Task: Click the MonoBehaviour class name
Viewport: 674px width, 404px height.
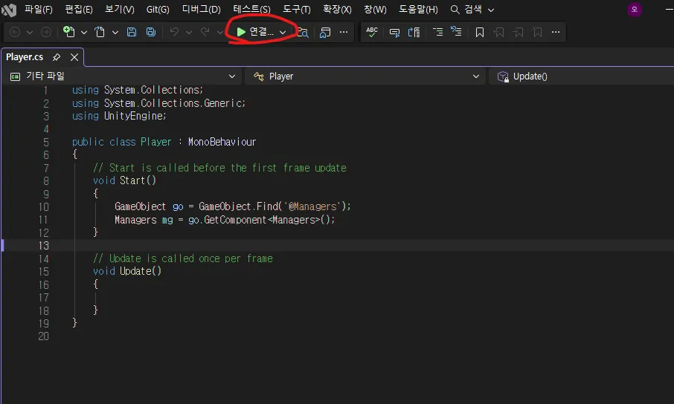Action: pos(222,142)
